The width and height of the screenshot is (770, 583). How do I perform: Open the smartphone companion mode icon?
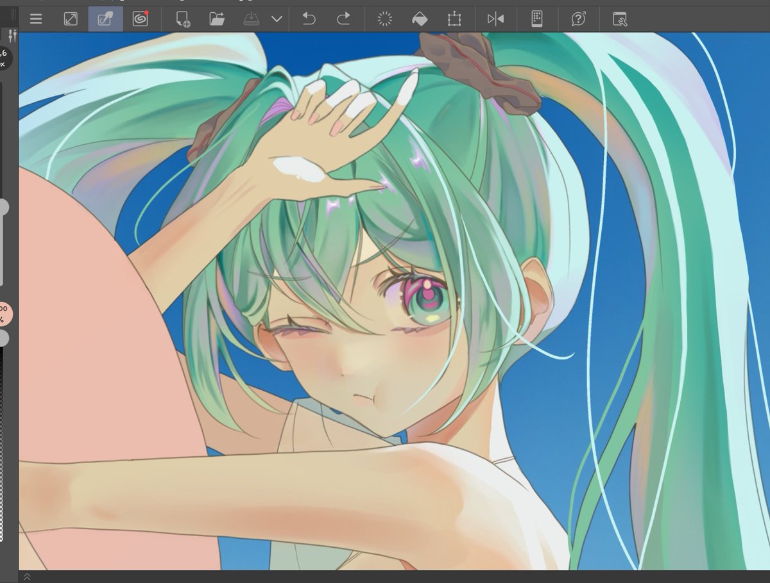tap(537, 19)
